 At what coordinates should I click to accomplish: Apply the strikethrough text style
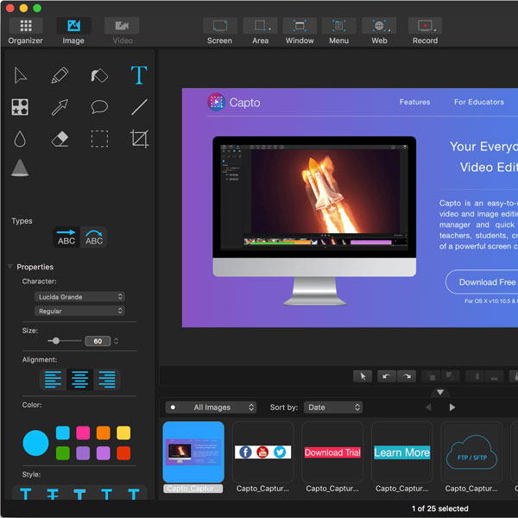pos(53,494)
